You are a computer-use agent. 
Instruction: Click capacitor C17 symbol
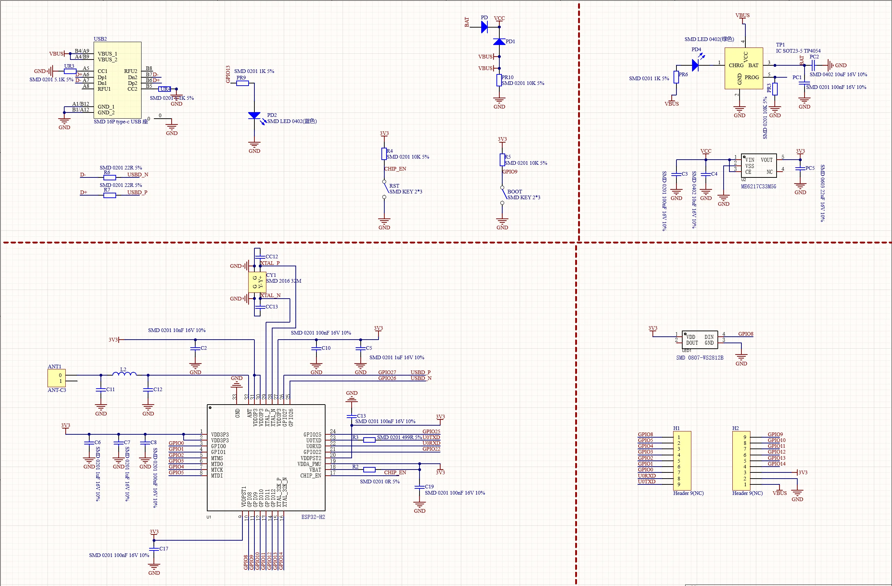154,549
